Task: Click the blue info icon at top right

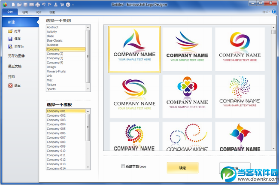Action: point(274,12)
